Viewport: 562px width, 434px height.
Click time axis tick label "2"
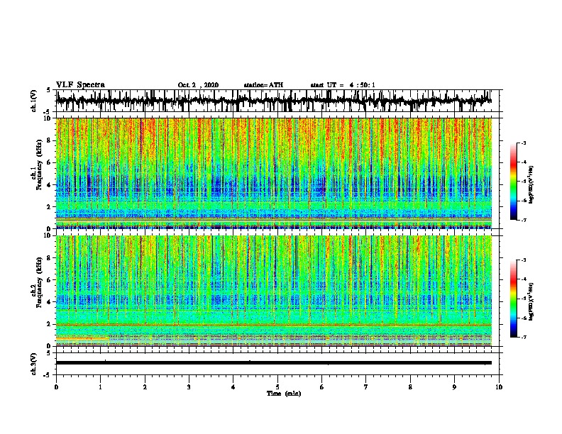pos(145,387)
